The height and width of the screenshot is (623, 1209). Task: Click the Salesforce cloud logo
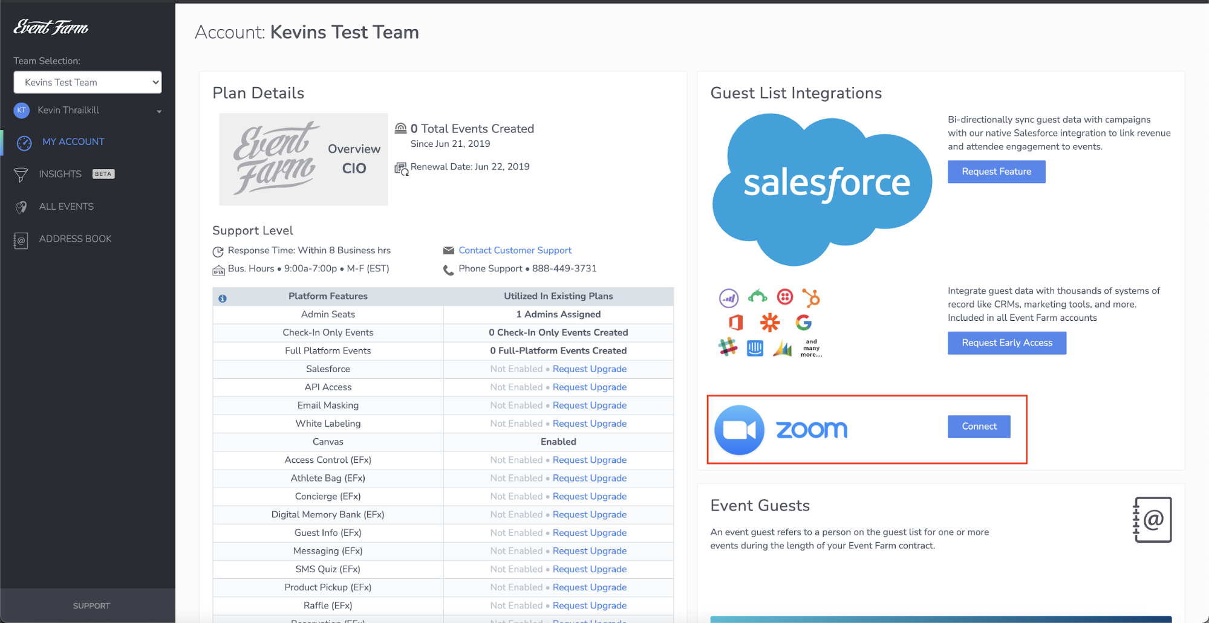[x=822, y=189]
